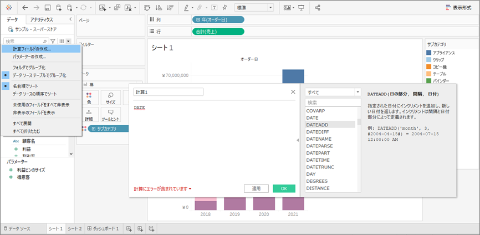
Task: Open the 色 color marks card
Action: [x=89, y=98]
